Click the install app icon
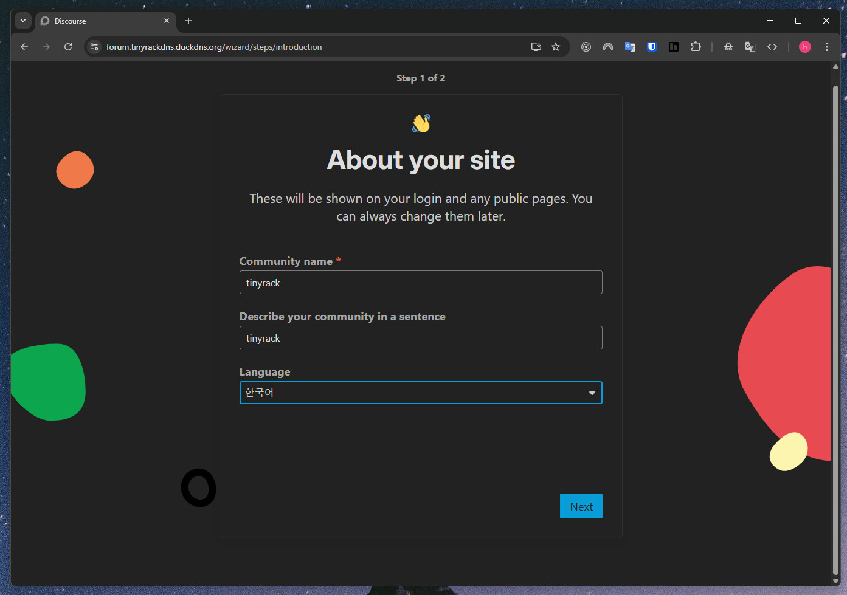The width and height of the screenshot is (847, 595). pos(536,47)
